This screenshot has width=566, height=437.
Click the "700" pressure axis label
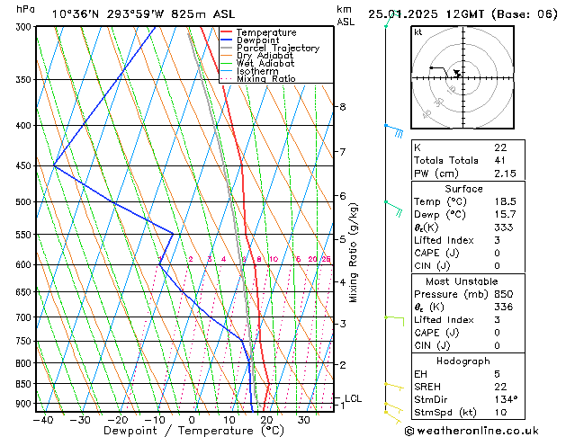pos(25,317)
